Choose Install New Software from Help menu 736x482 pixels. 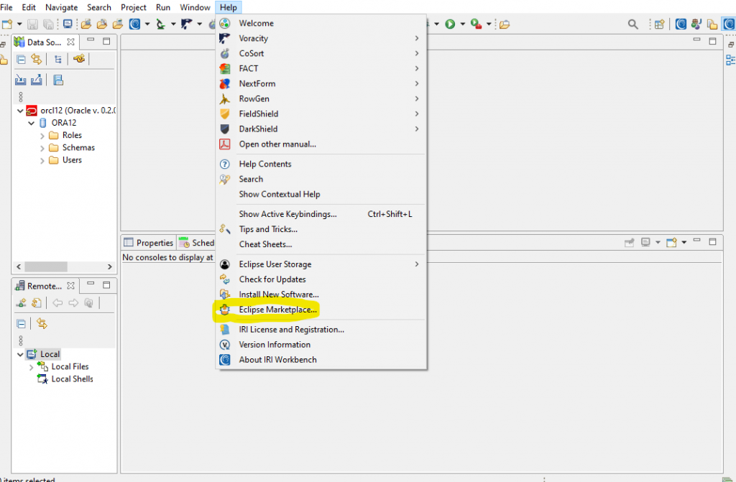[x=278, y=295]
